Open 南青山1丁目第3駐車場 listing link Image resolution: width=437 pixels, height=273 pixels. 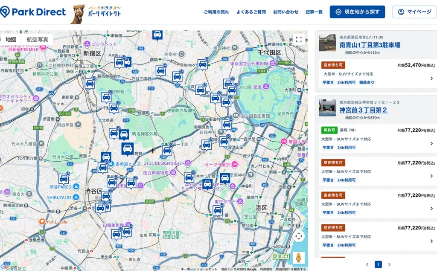(370, 45)
